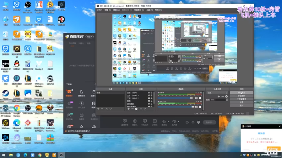Open transition properties gear icon
The height and width of the screenshot is (158, 282).
coord(226,96)
